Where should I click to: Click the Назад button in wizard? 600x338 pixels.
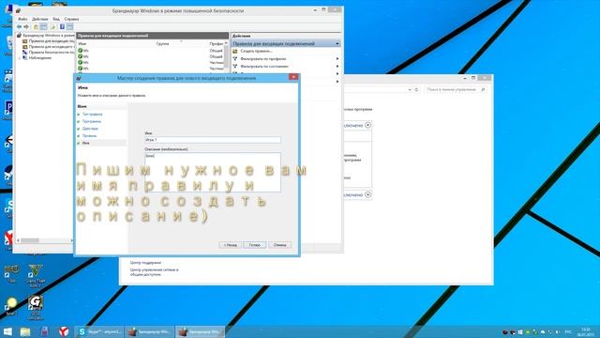(x=231, y=244)
